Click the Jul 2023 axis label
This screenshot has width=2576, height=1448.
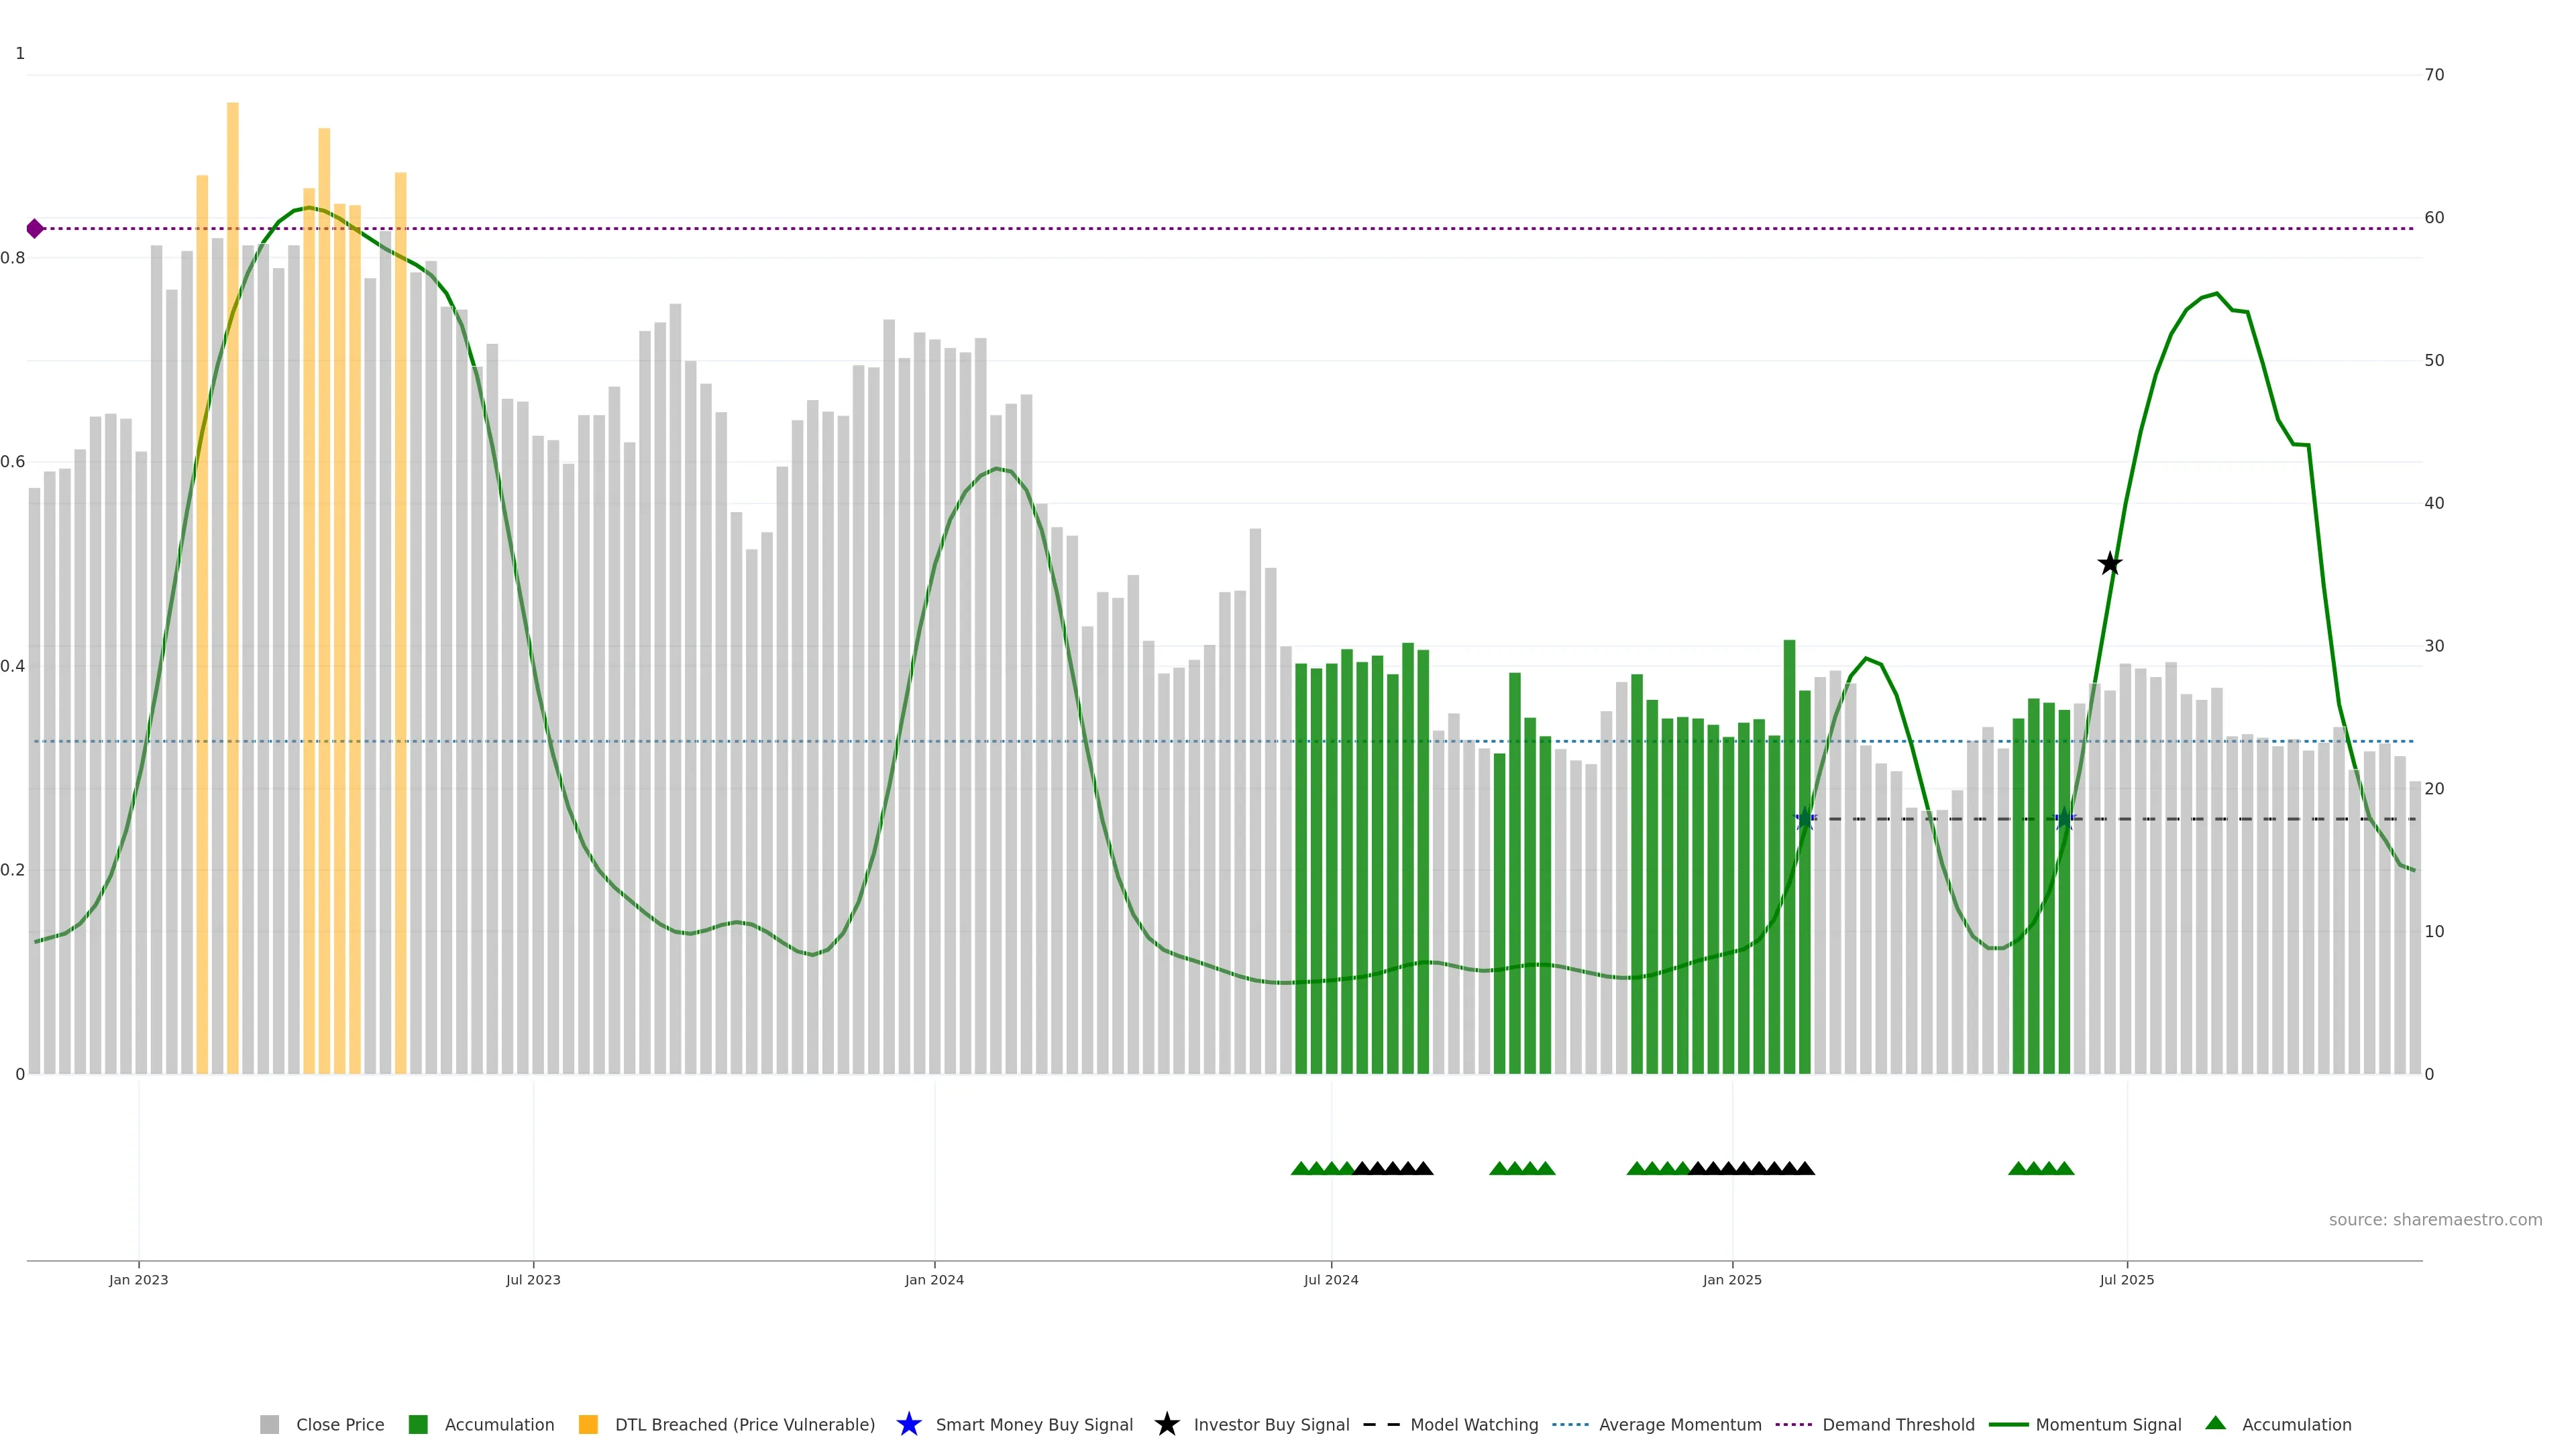pyautogui.click(x=533, y=1279)
